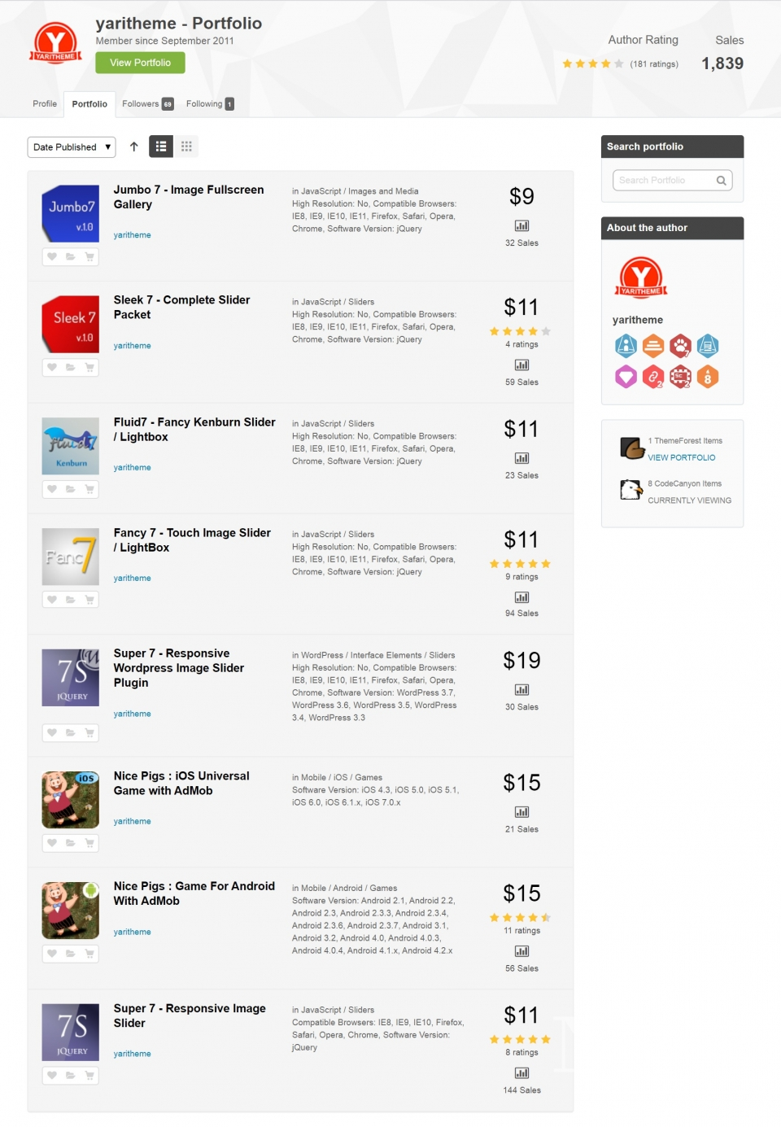
Task: Click the pink diamond author badge
Action: click(x=626, y=377)
